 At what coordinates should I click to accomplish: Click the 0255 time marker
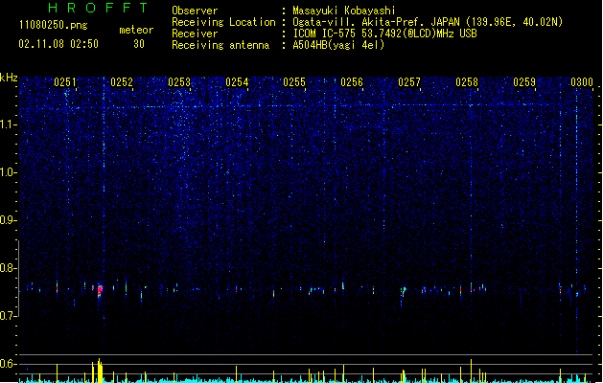coord(294,82)
